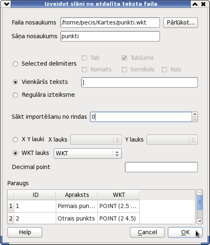Click sample table scrollbar up arrow

(x=200, y=193)
